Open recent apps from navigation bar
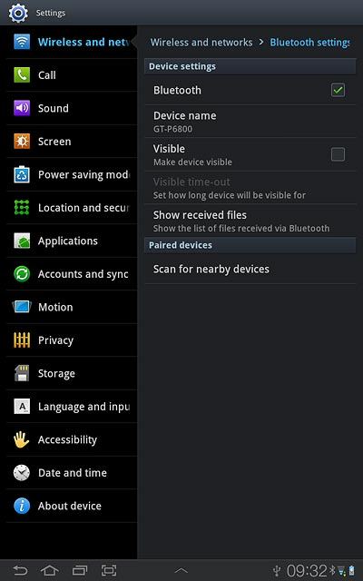The height and width of the screenshot is (581, 363). click(80, 570)
